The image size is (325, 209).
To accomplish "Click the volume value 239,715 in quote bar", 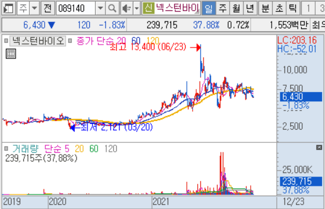I will (x=162, y=25).
